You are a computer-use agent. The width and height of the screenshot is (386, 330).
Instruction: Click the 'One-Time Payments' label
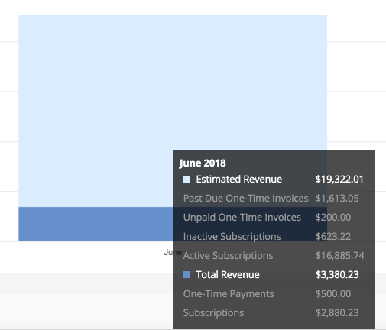coord(229,294)
